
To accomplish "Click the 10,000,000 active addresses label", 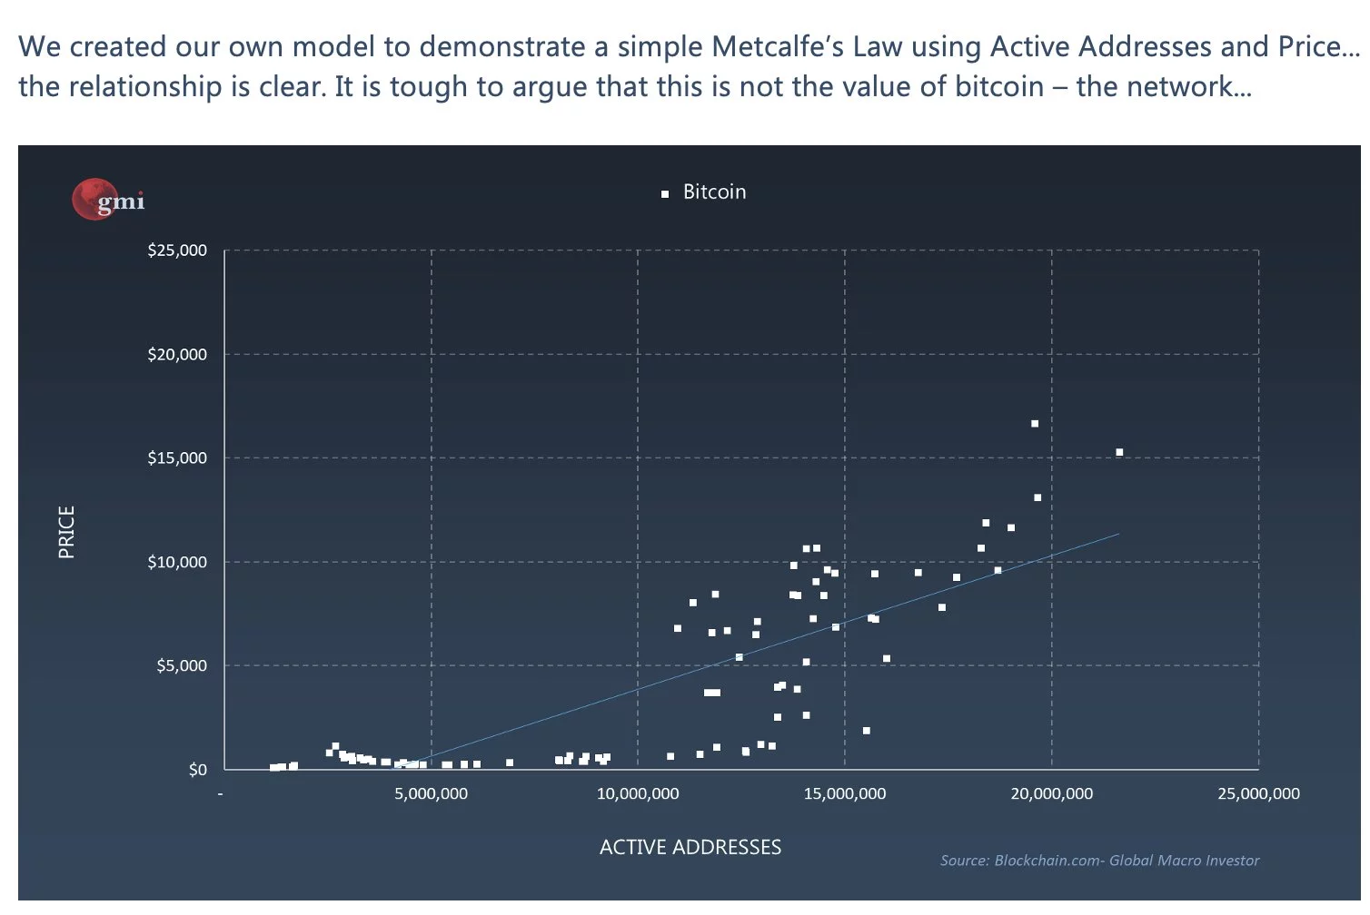I will point(638,793).
